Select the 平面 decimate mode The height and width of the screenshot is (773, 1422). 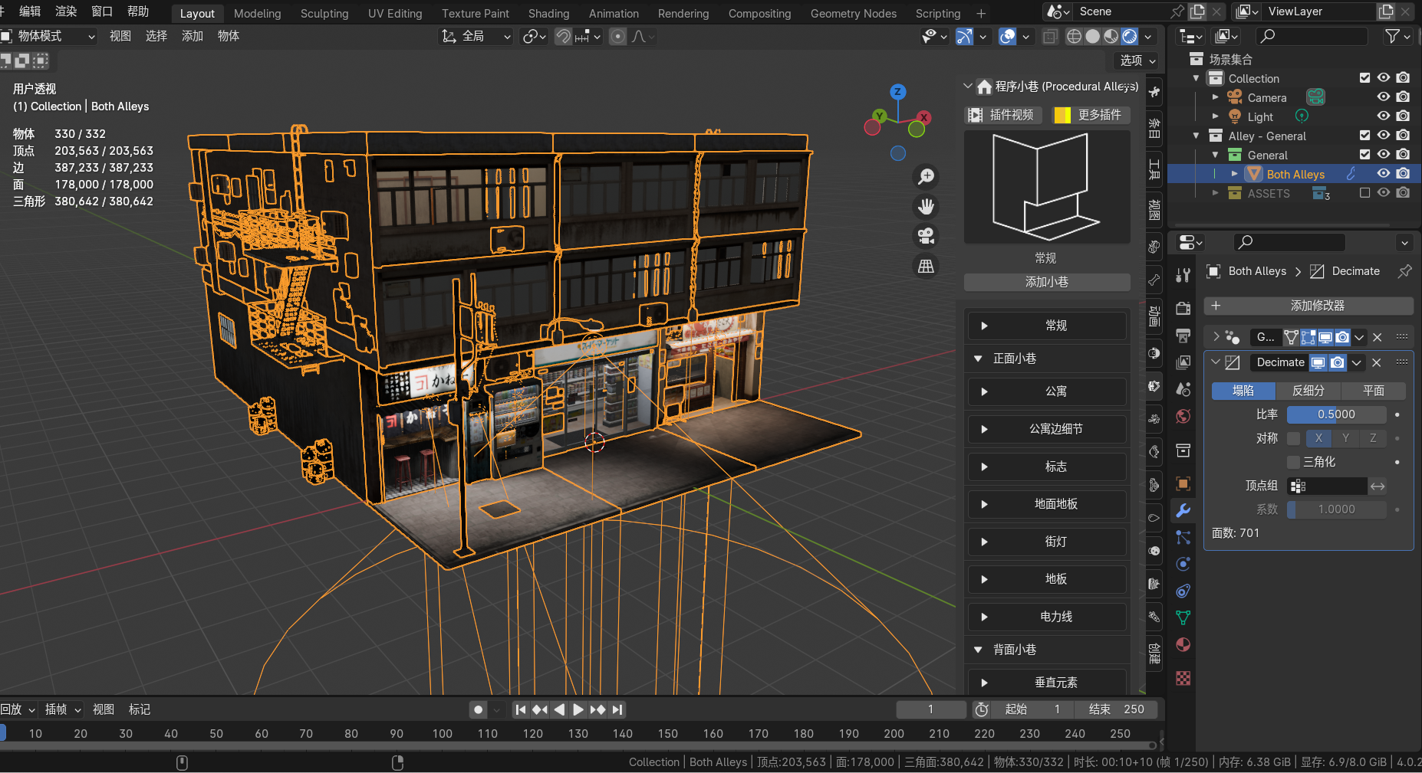point(1374,391)
